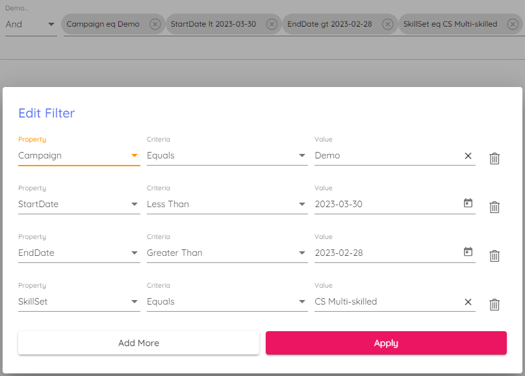The width and height of the screenshot is (525, 376).
Task: Delete the StartDate filter row trash icon
Action: (494, 207)
